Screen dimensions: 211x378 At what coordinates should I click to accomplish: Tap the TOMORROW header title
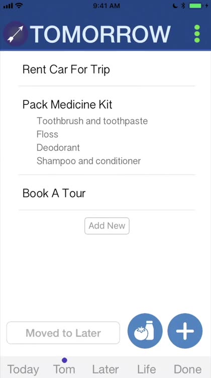click(100, 34)
